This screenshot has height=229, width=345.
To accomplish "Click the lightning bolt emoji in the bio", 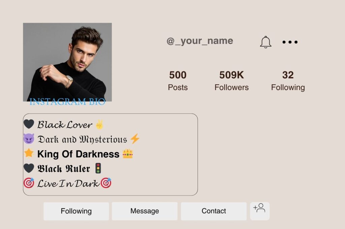I will point(135,138).
